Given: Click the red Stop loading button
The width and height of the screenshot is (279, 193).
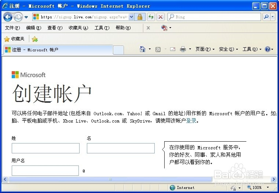Looking at the screenshot, I should click(x=161, y=17).
